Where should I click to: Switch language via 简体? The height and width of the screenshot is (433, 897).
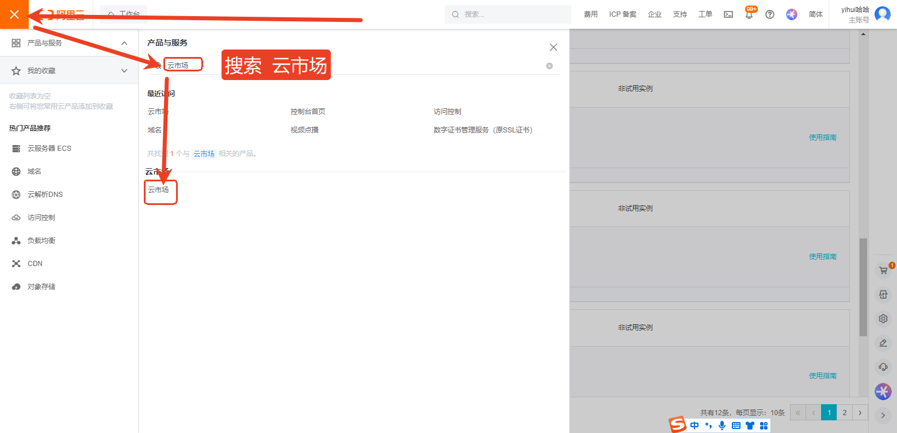coord(816,14)
